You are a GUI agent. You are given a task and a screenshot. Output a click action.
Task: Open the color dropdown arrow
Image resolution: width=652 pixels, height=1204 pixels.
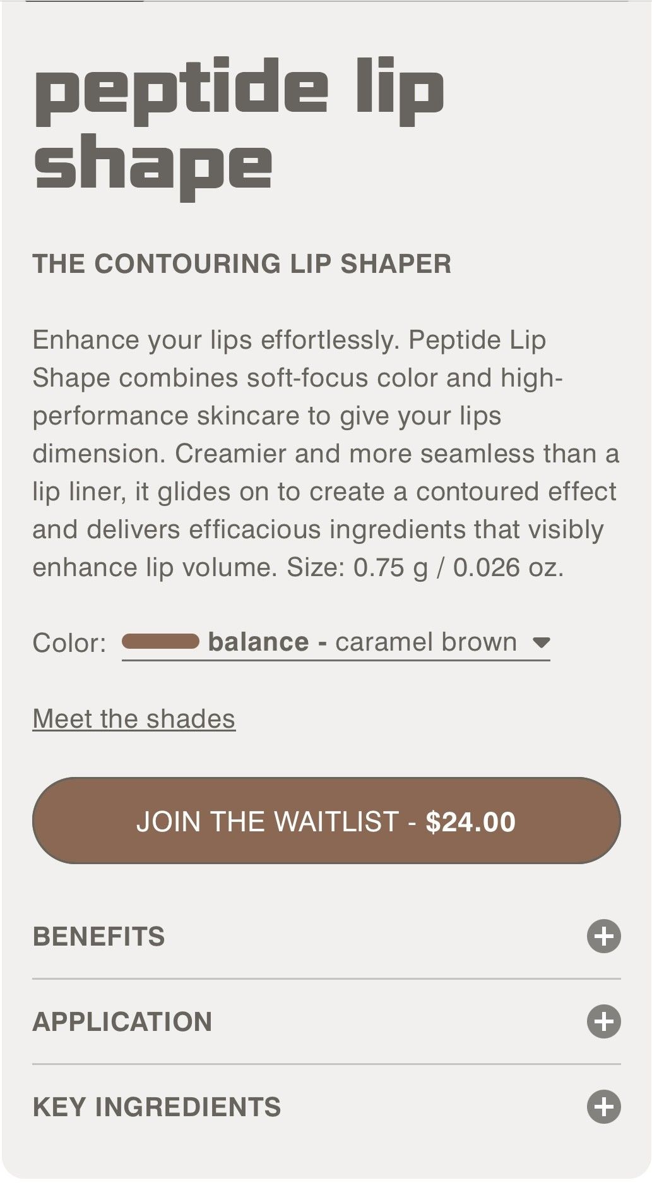[541, 642]
